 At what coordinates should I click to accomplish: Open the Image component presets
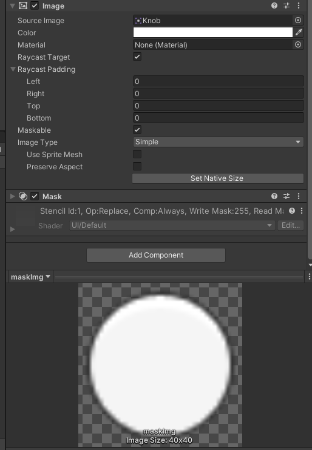coord(287,5)
